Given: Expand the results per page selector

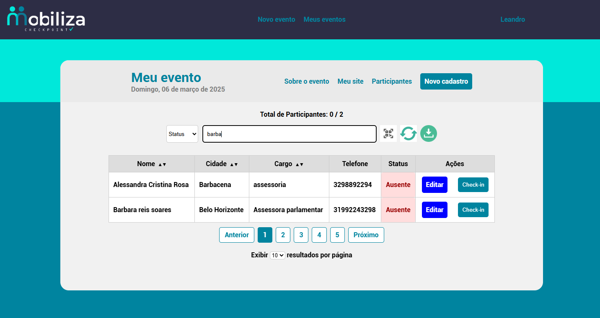Looking at the screenshot, I should (x=277, y=255).
